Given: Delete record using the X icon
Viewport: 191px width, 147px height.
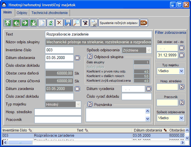Looking at the screenshot, I should 59,23.
